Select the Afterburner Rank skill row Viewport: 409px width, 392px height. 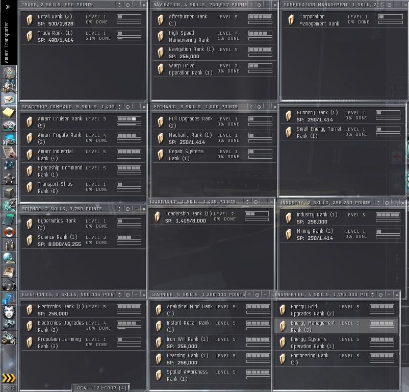tap(215, 20)
